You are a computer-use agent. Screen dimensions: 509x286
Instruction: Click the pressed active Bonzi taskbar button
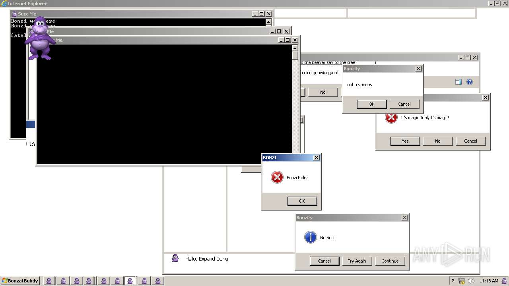point(130,281)
